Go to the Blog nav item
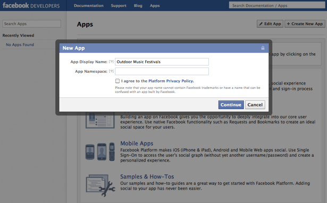The width and height of the screenshot is (327, 203). [138, 6]
